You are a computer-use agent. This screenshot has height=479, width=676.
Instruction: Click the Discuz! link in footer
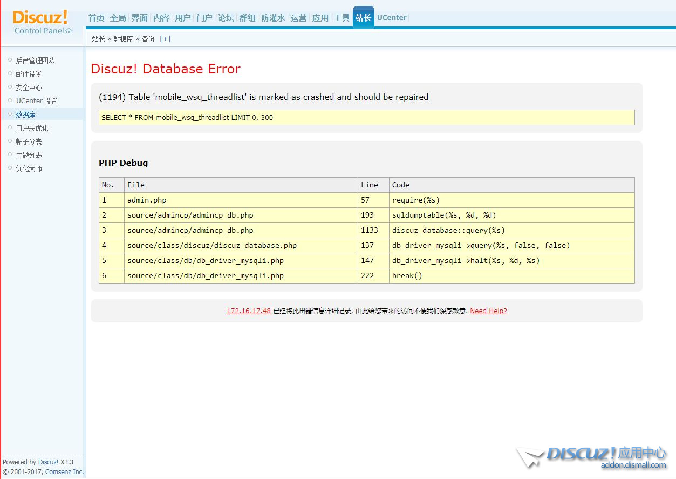click(x=49, y=462)
